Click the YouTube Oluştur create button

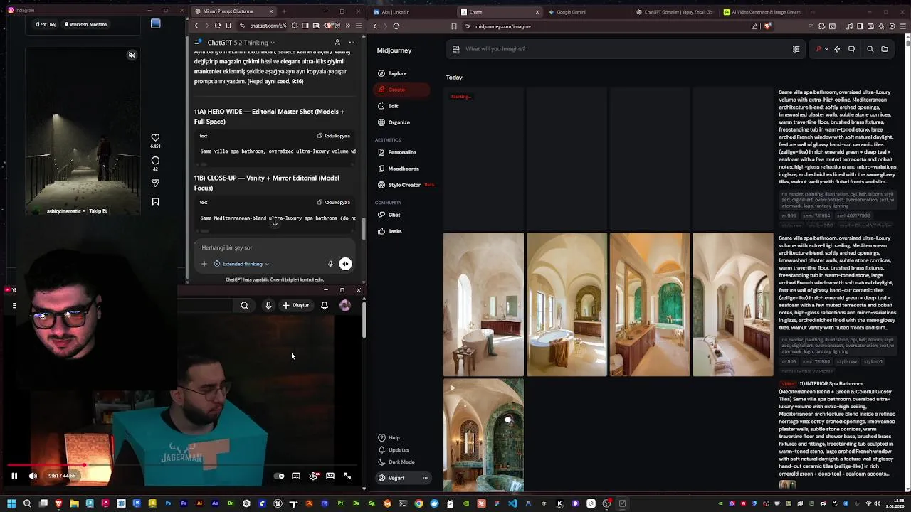[296, 306]
